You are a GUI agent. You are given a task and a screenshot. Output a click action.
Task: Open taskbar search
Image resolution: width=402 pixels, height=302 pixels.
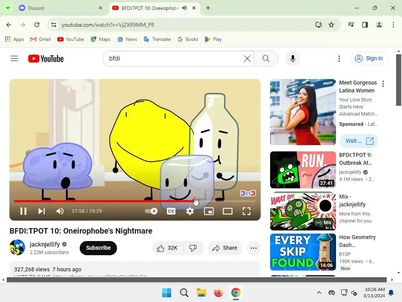click(184, 293)
